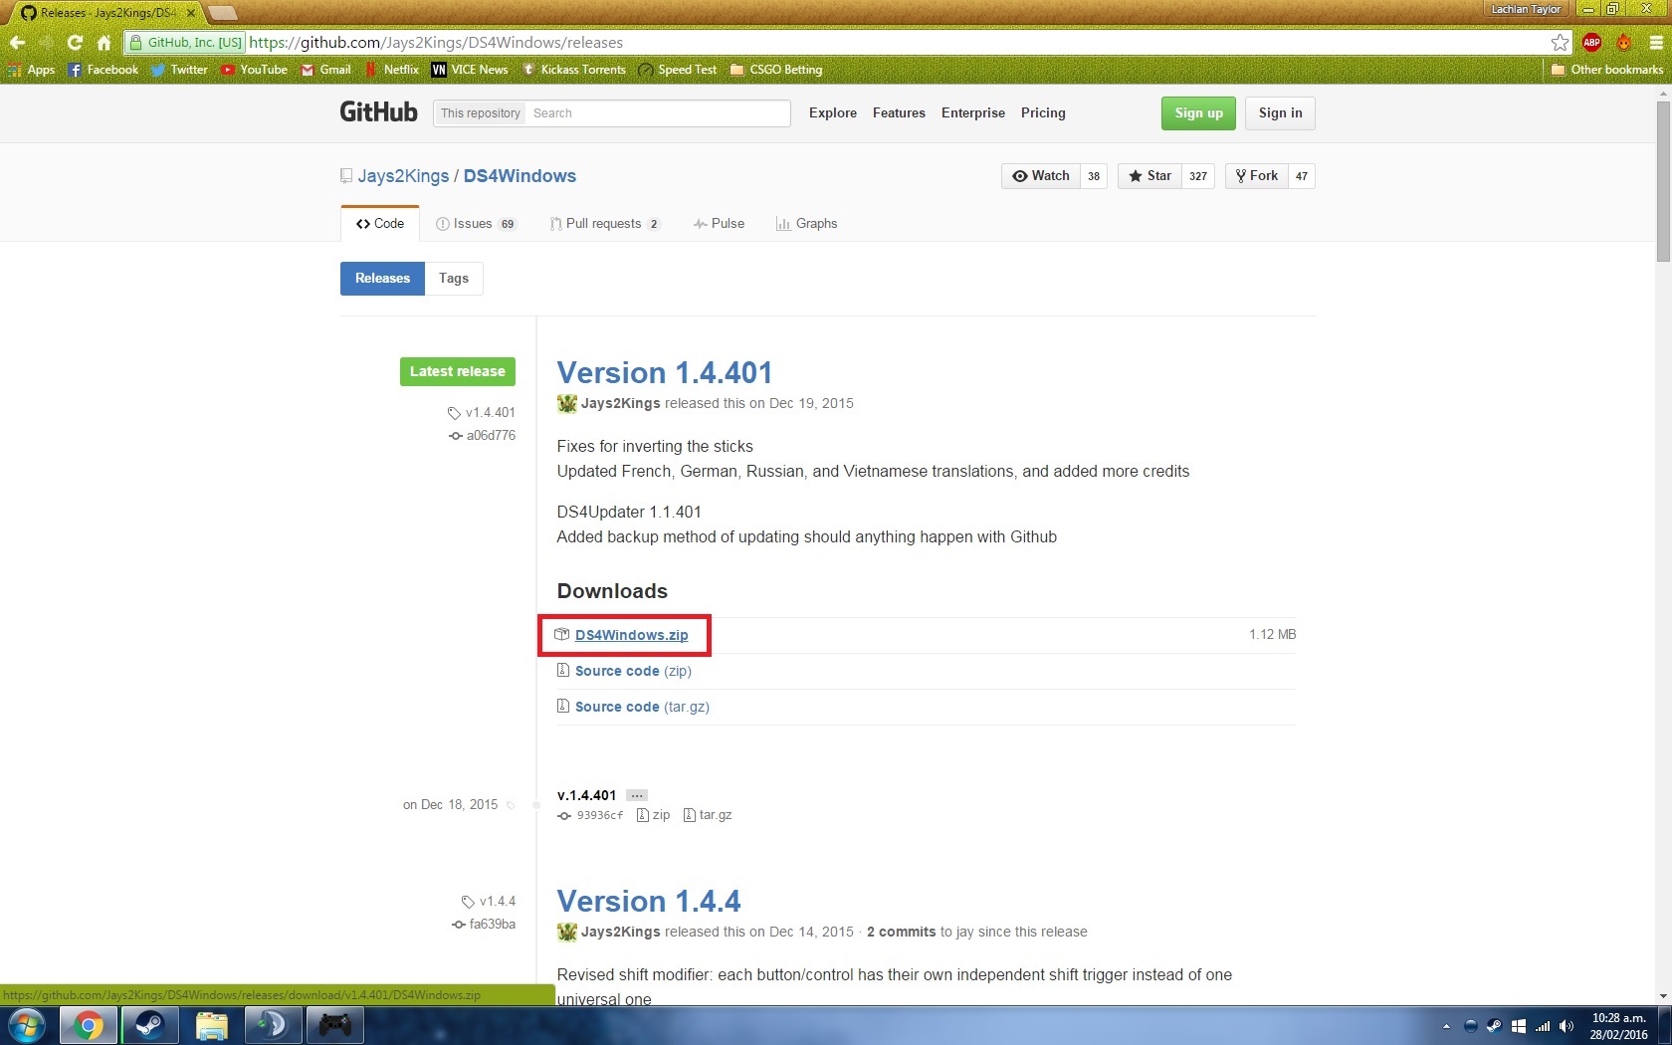Bookmark this page with the star icon
Viewport: 1672px width, 1045px height.
coord(1560,43)
